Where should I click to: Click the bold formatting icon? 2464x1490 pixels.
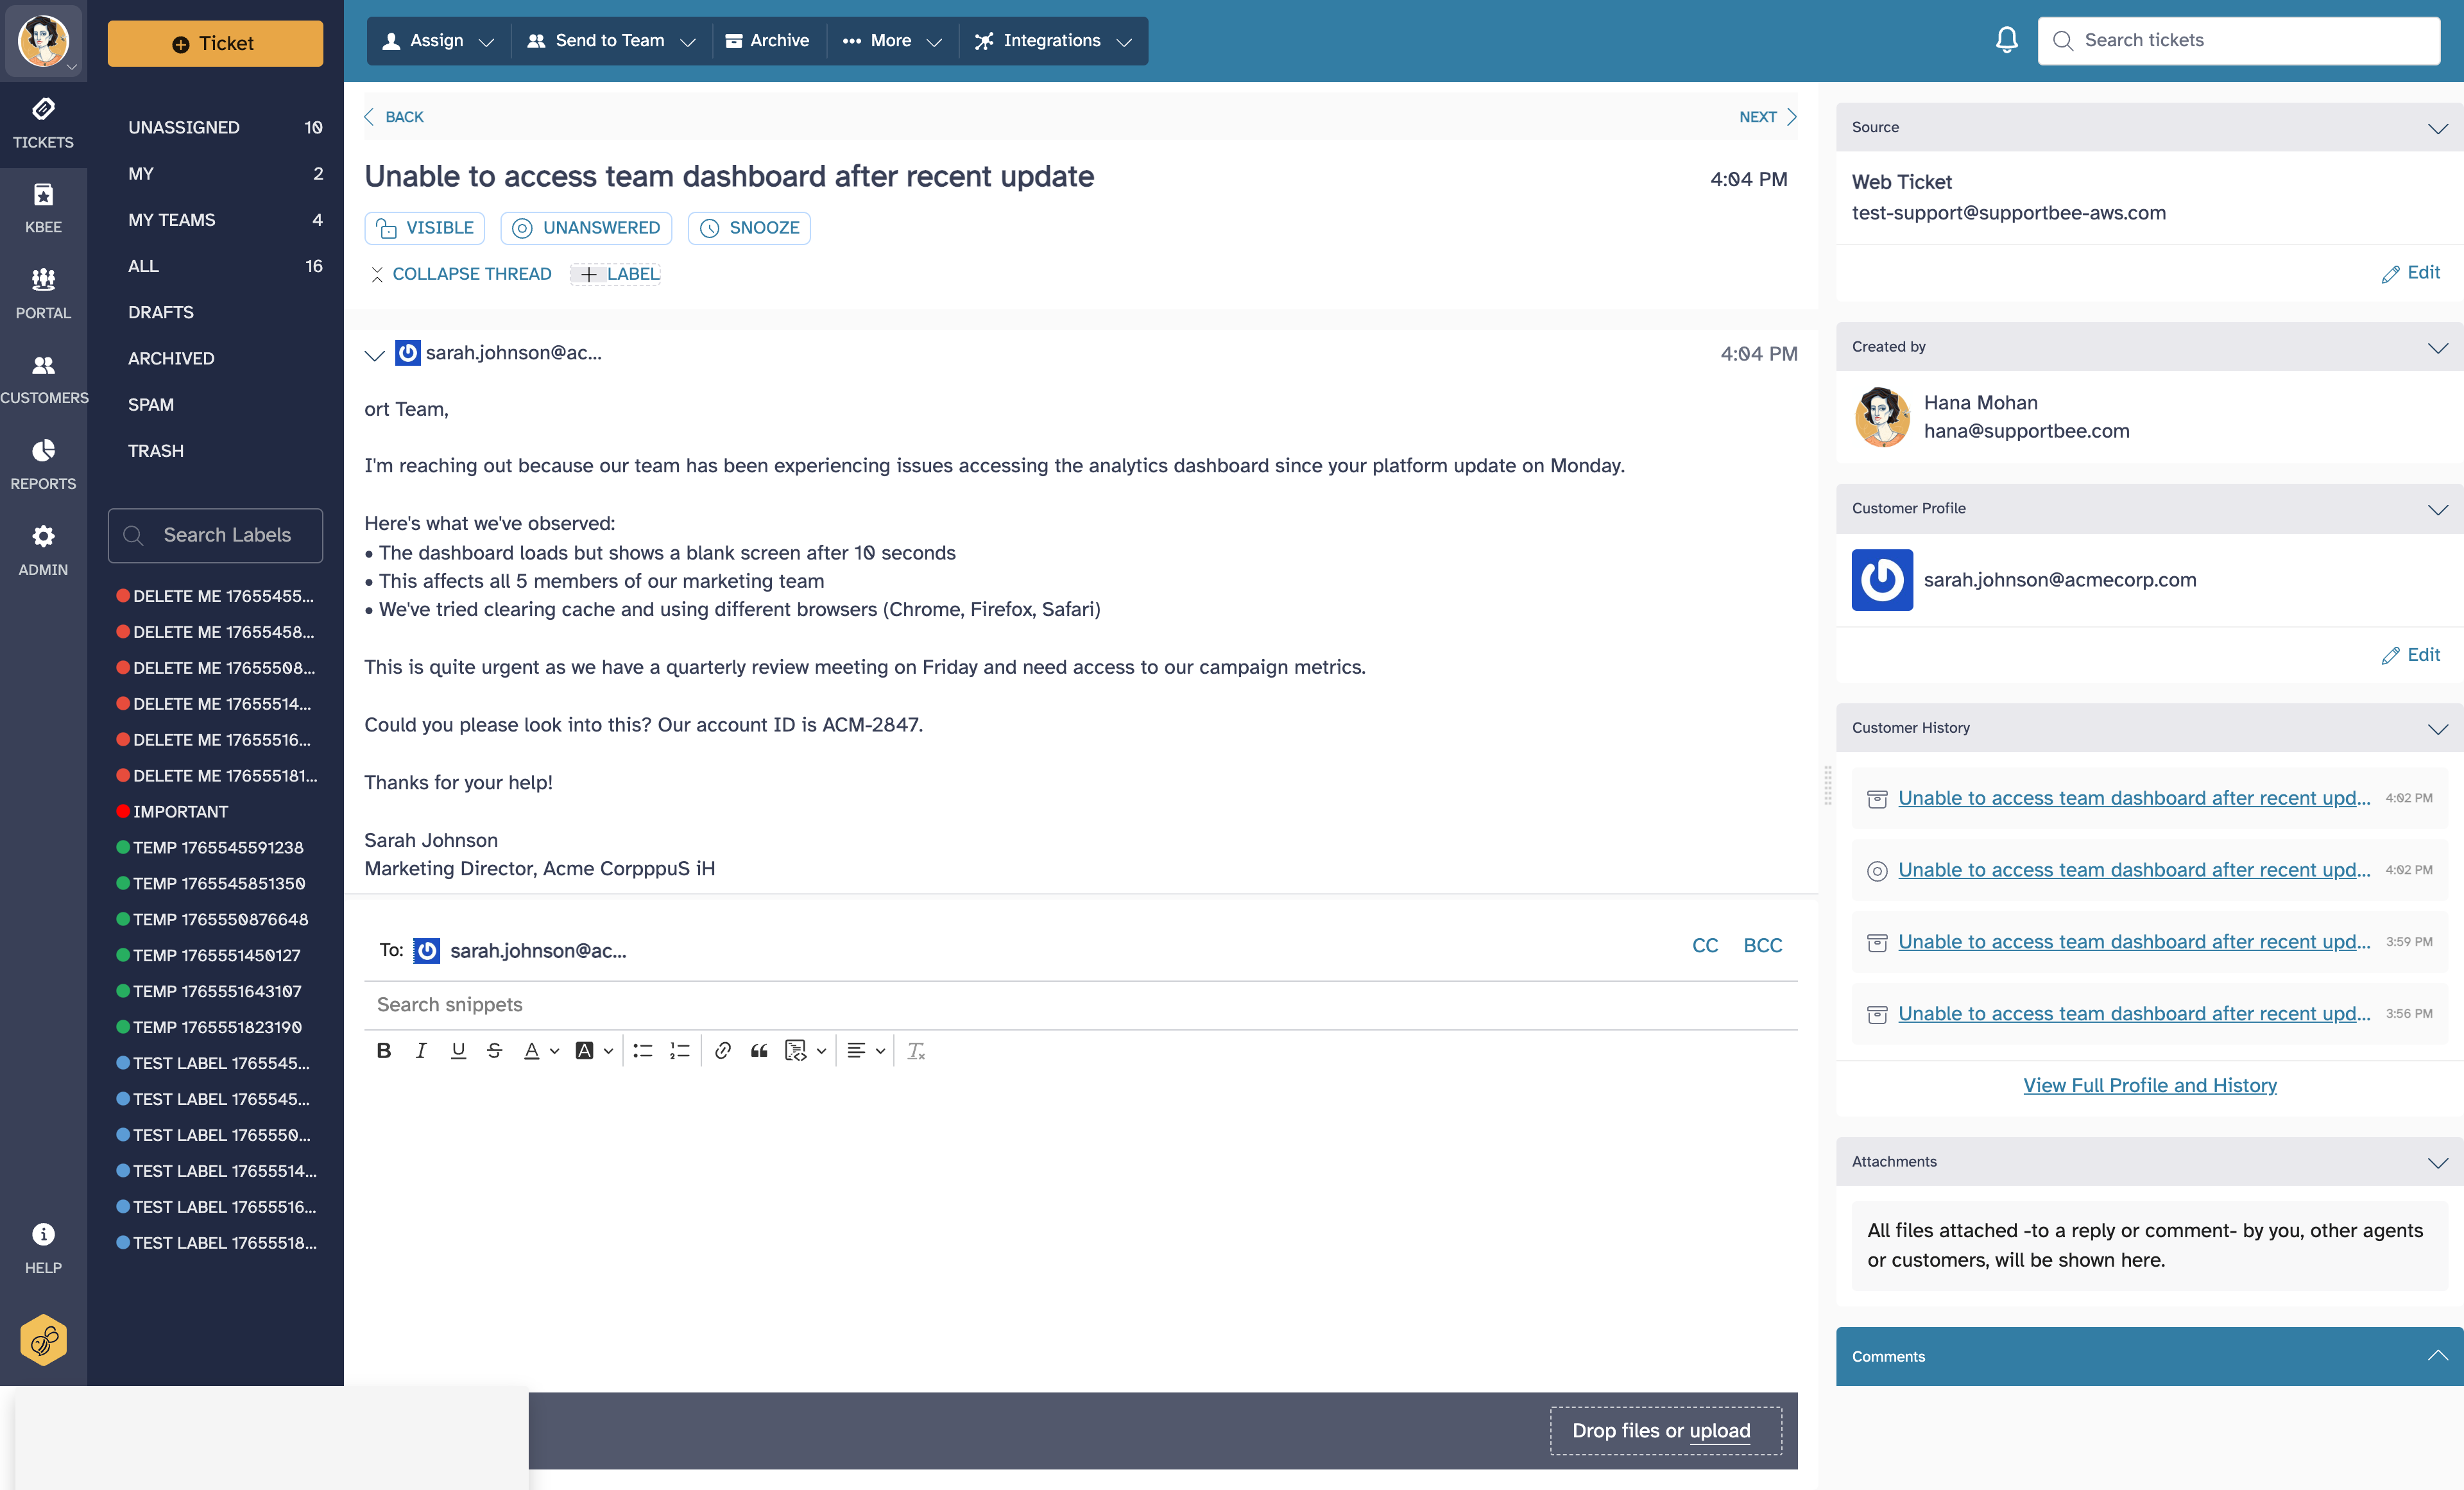point(383,1050)
